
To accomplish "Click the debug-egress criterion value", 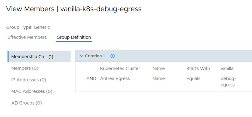I will coord(228,82).
